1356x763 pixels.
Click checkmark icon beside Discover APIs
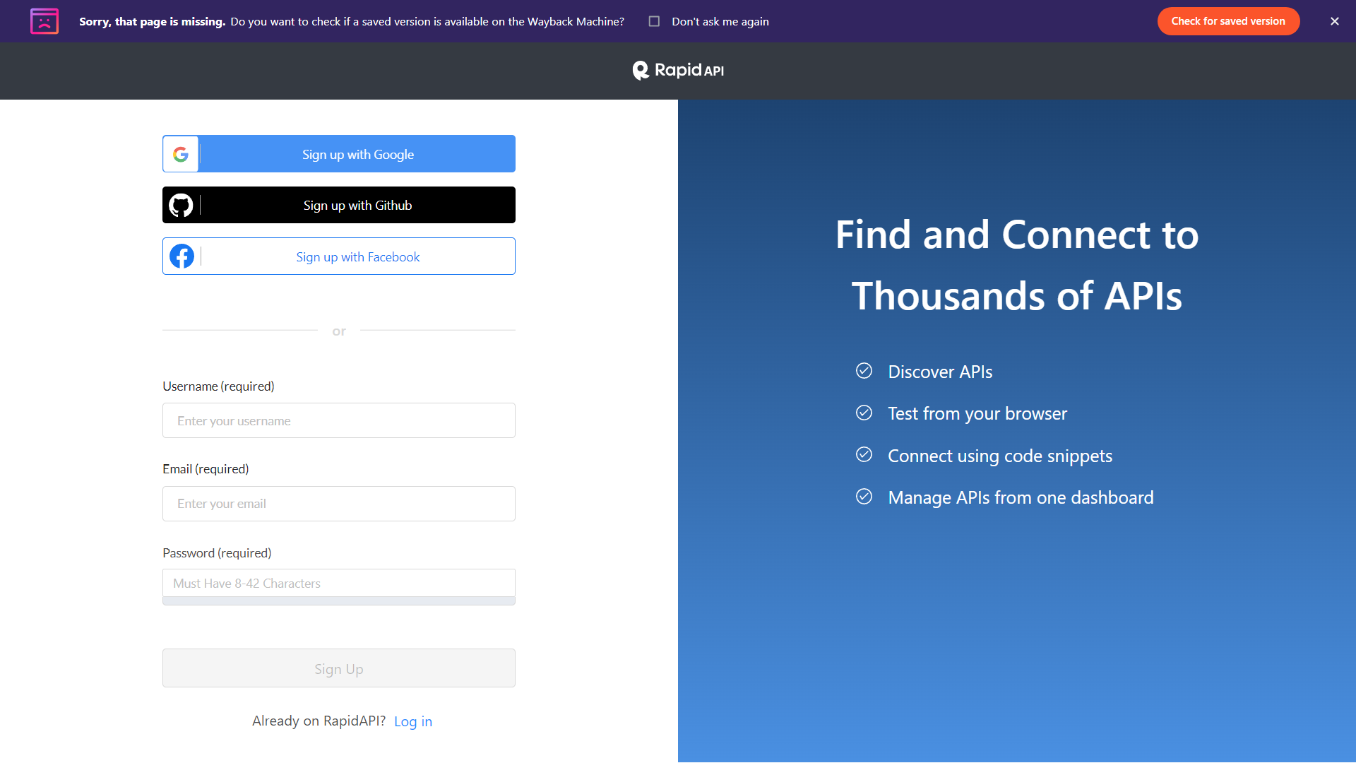[x=864, y=371]
